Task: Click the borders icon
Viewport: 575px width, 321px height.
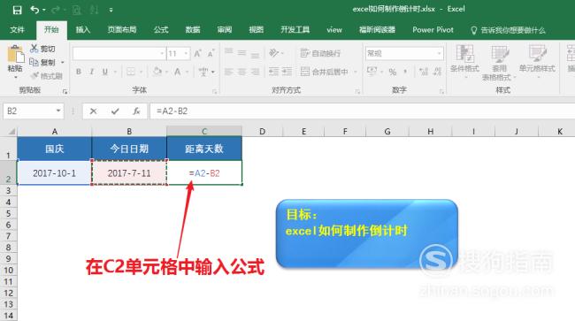Action: [x=131, y=72]
